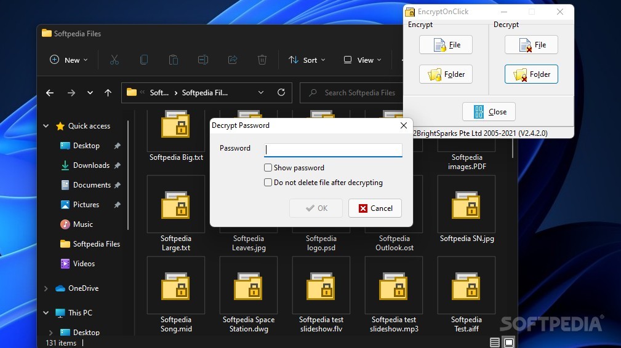Select Desktop under Quick access
Screen dimensions: 621x348
[86, 146]
